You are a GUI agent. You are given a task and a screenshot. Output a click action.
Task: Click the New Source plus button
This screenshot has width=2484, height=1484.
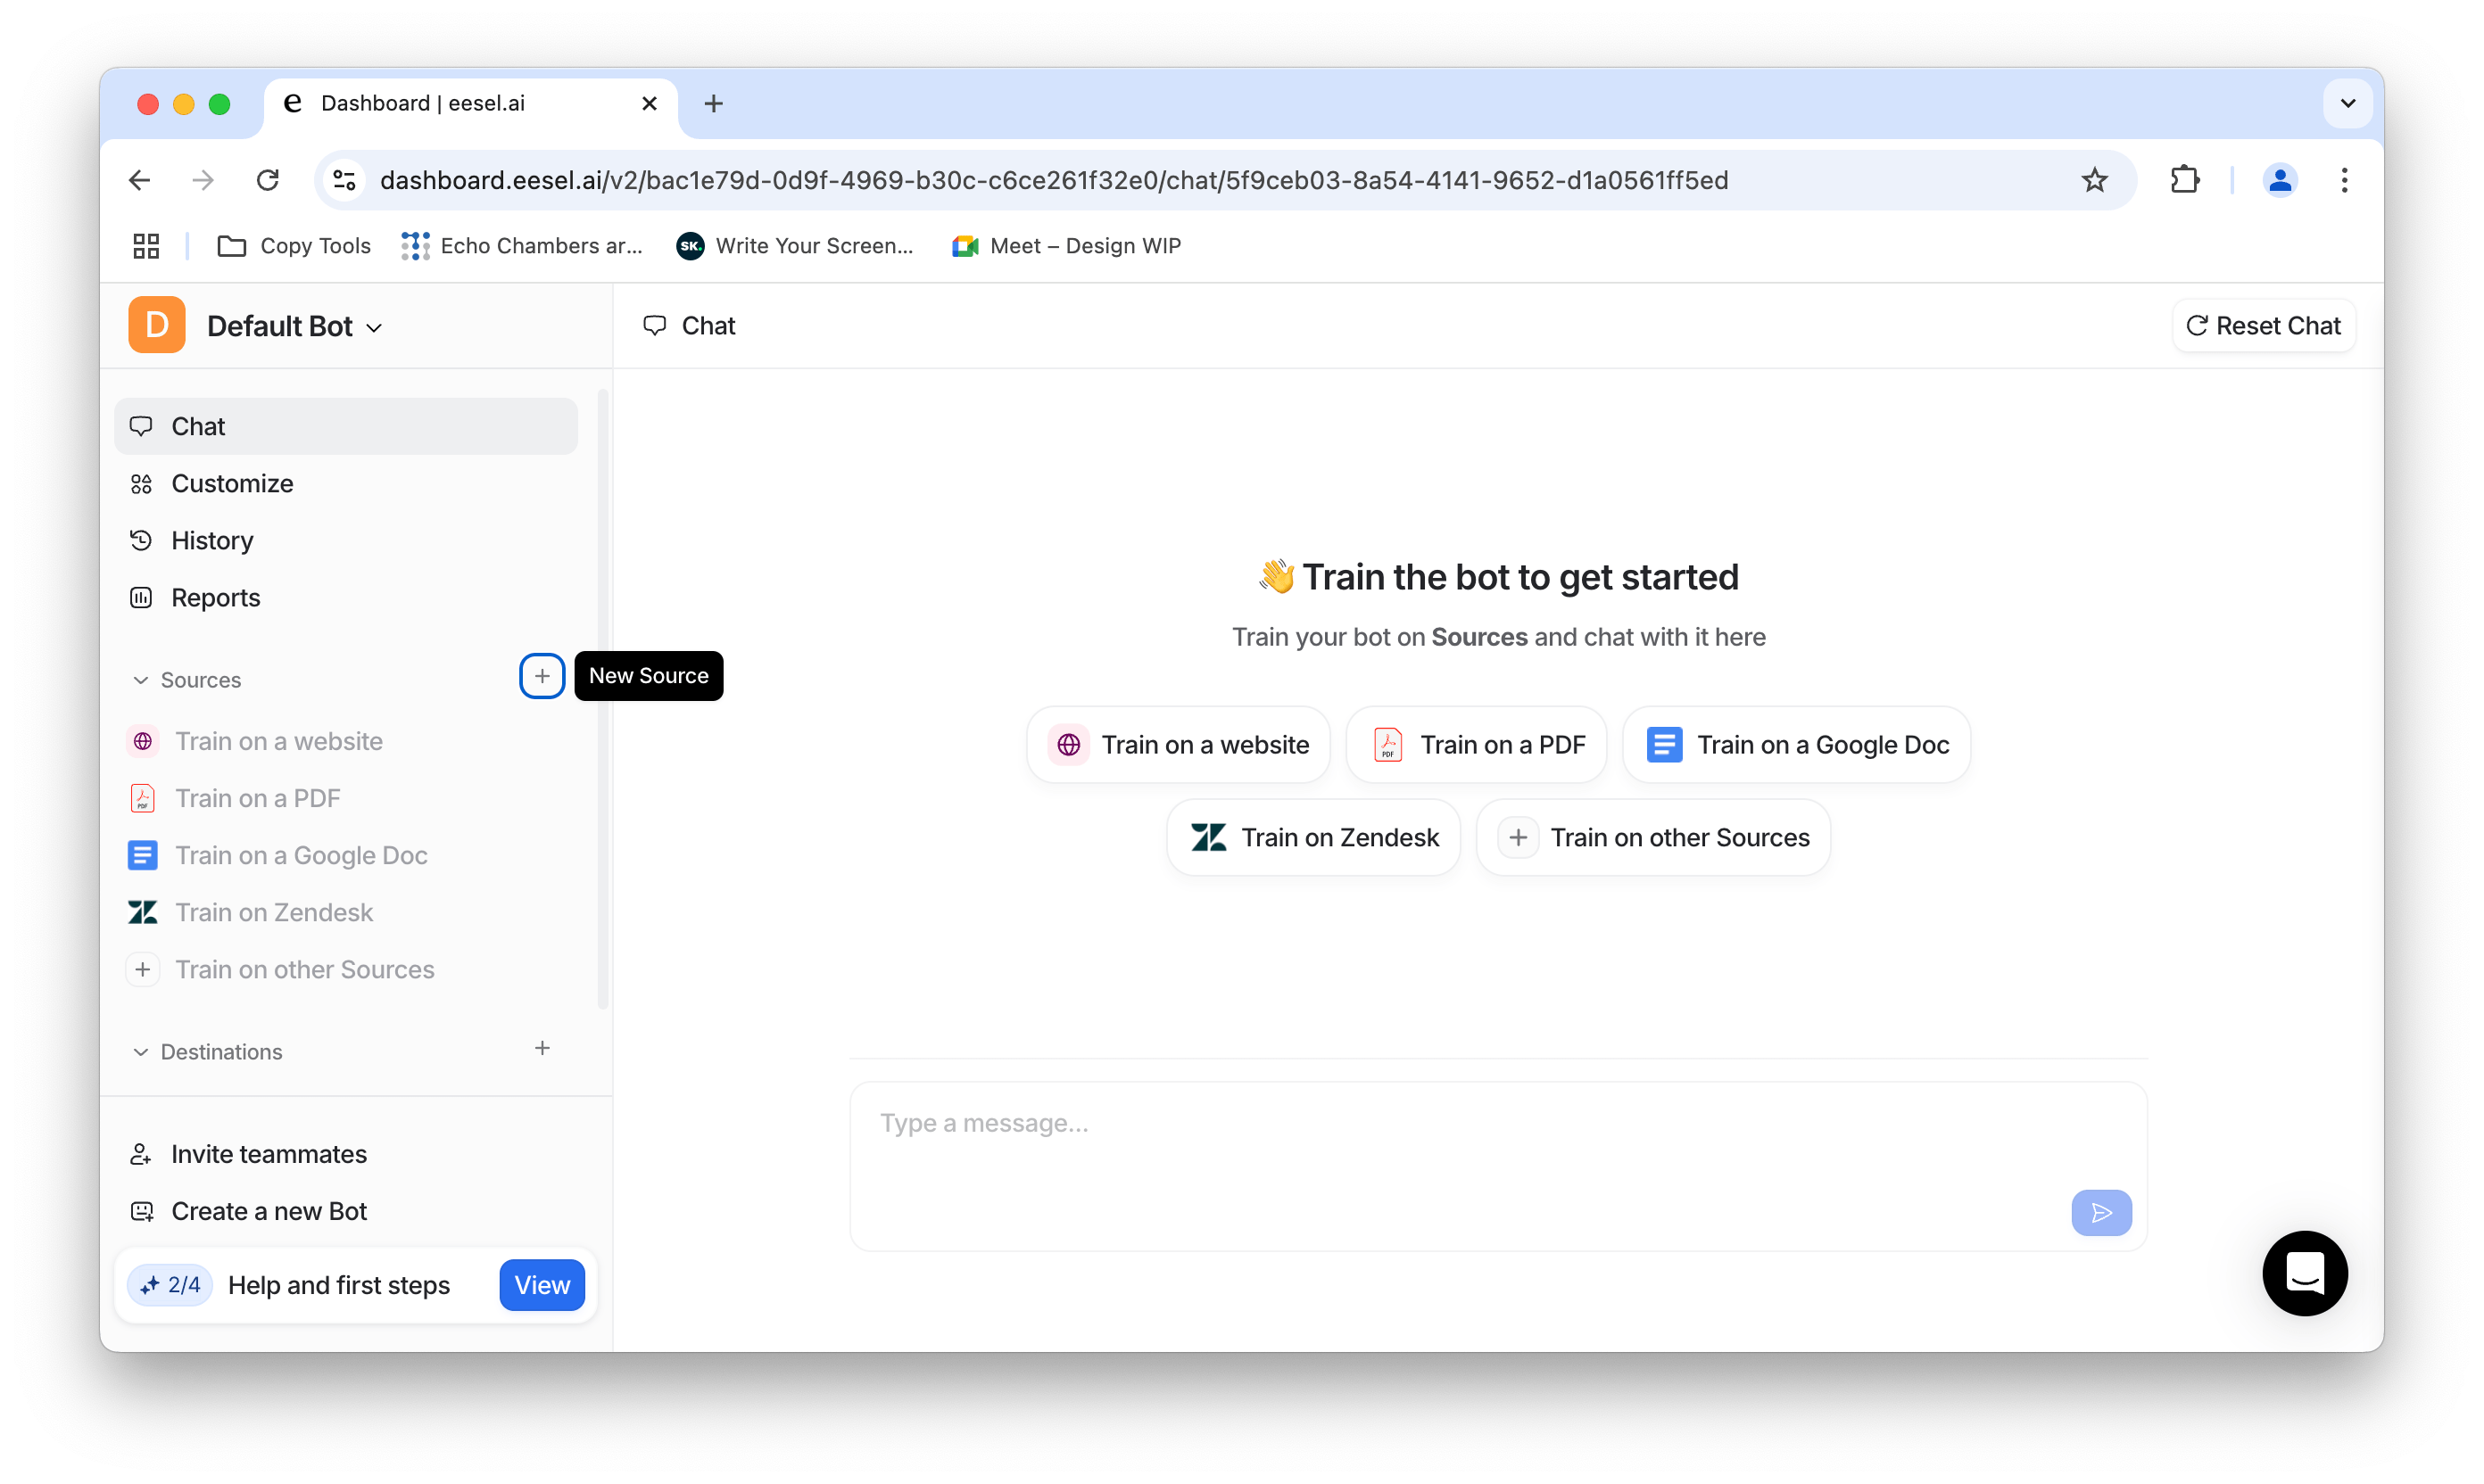[542, 677]
